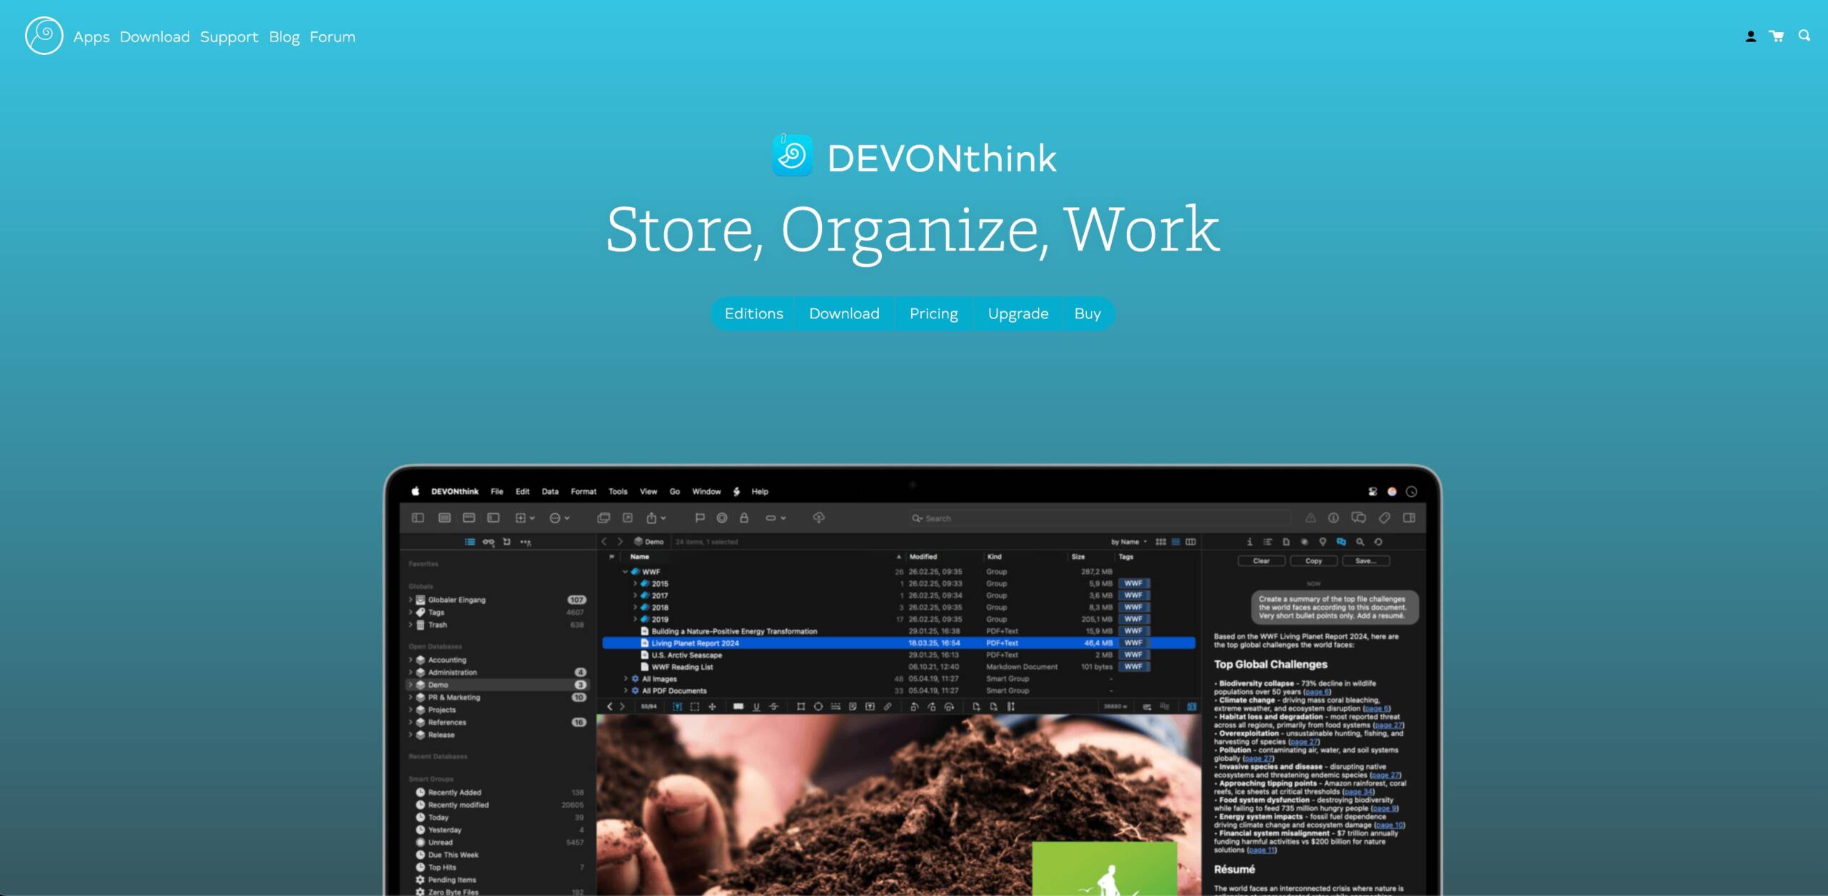Open the scripts menu icon before Help
This screenshot has width=1828, height=896.
coord(737,491)
